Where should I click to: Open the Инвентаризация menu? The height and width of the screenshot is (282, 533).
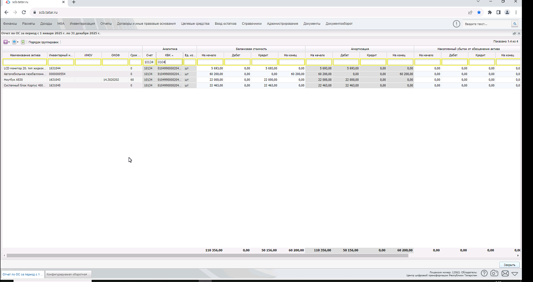tap(82, 23)
